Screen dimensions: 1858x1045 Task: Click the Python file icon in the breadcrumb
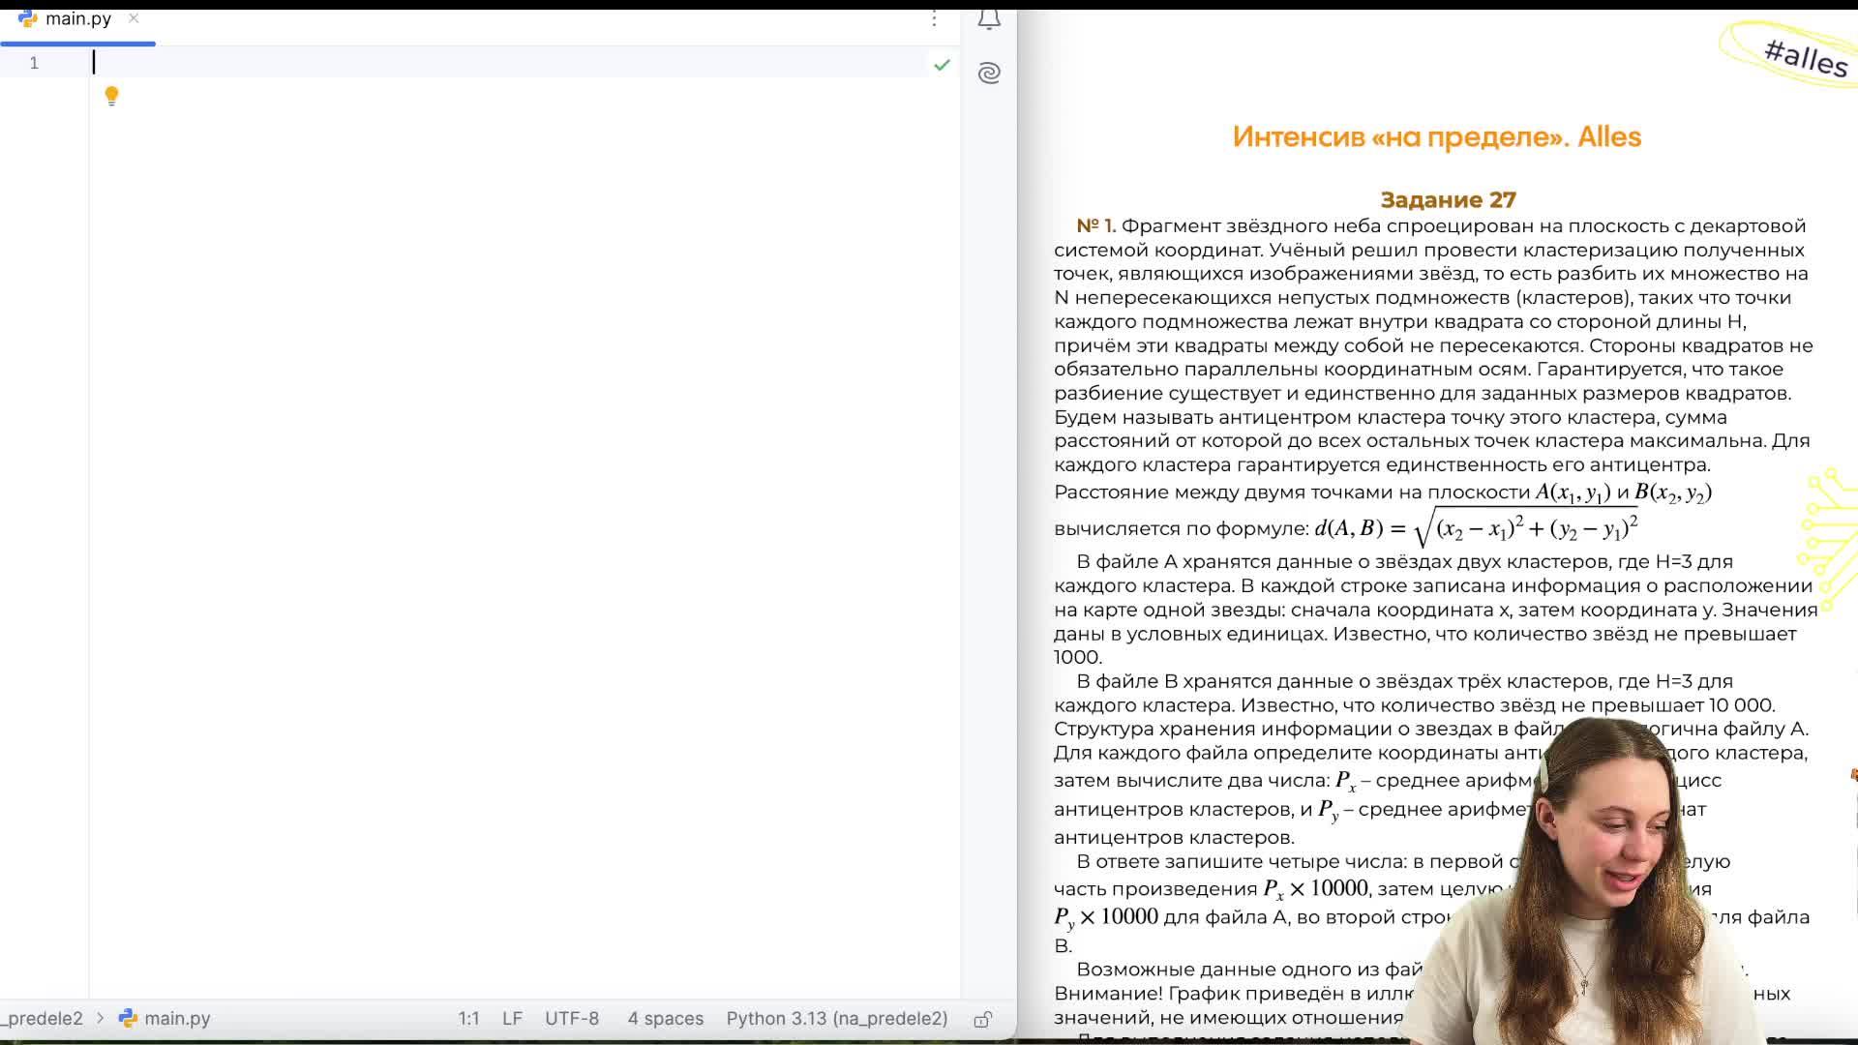(128, 1018)
